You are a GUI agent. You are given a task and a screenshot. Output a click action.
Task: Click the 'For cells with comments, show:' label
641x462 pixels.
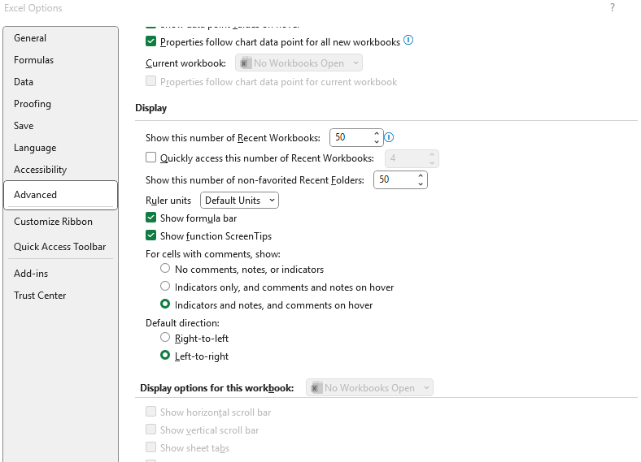point(213,254)
